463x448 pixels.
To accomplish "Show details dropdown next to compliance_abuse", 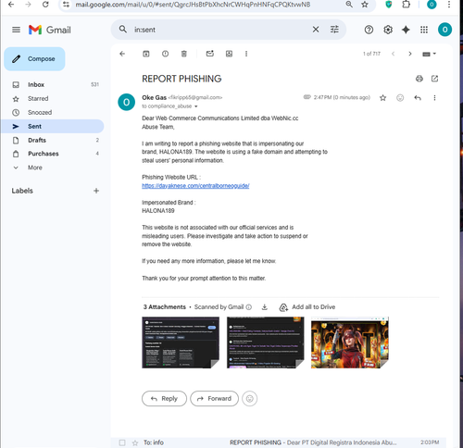I will (x=195, y=106).
